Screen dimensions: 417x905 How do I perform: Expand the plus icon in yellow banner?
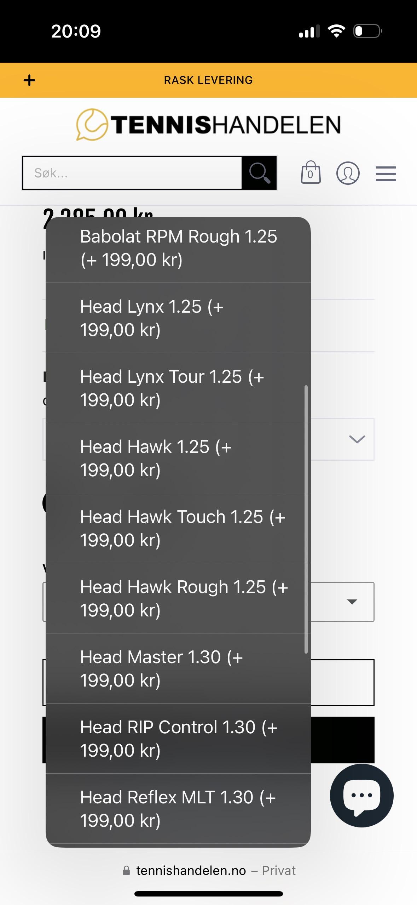coord(29,80)
